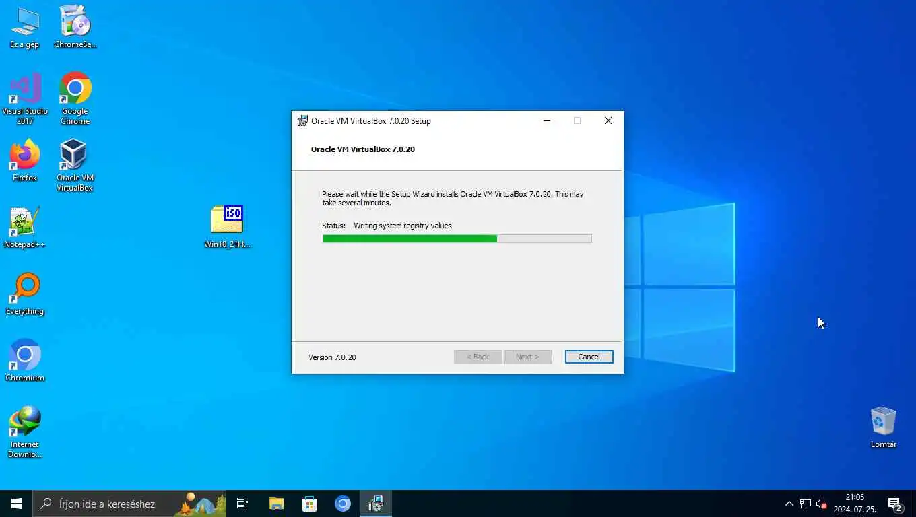Screen dimensions: 916x517
Task: Select Internet Download Manager desktop shortcut
Action: pos(25,432)
